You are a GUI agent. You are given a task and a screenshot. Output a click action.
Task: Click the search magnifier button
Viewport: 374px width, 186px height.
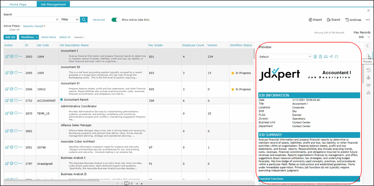(x=84, y=19)
